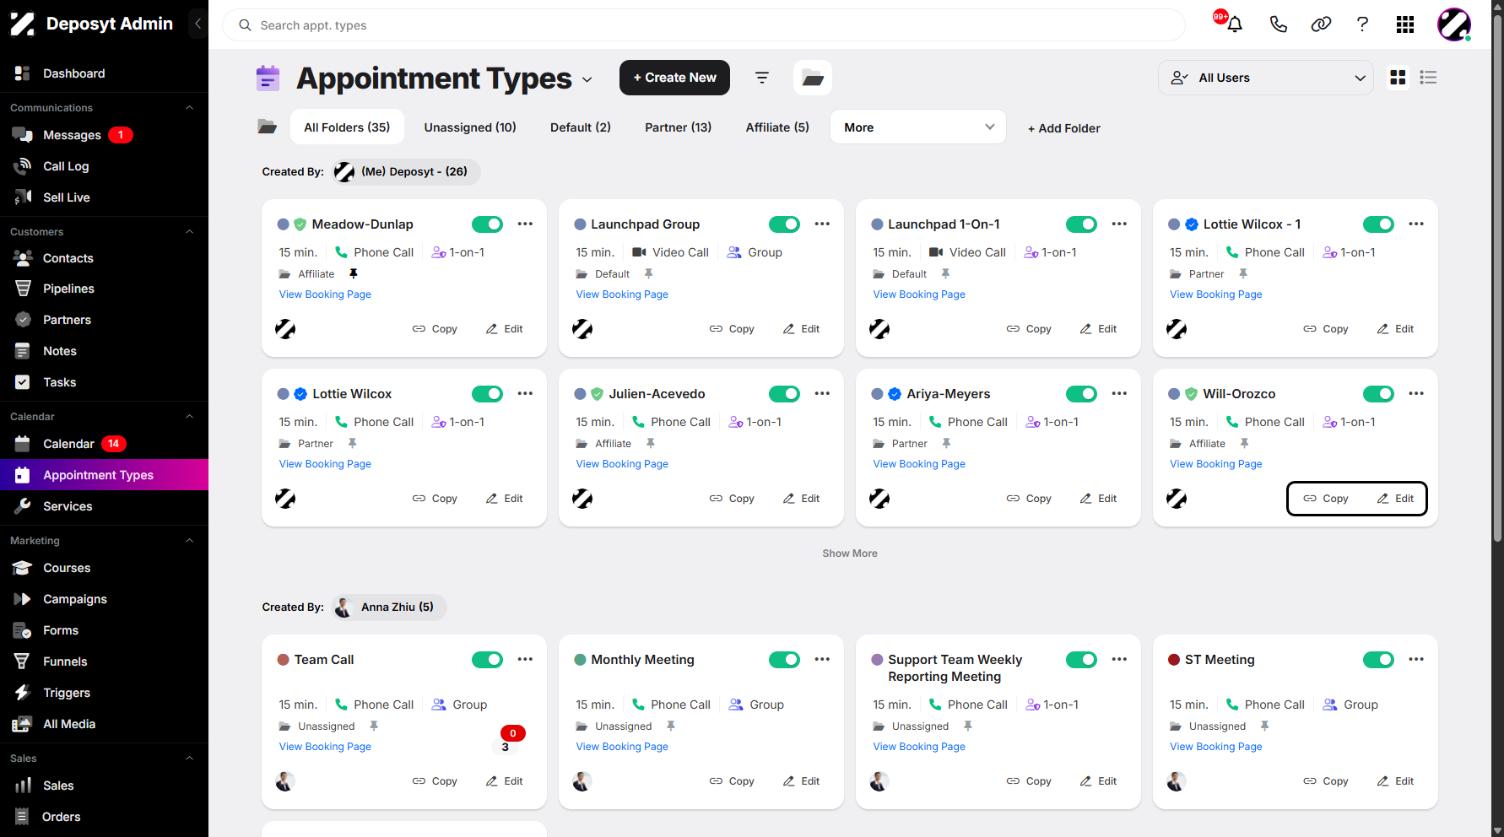Screen dimensions: 1504x837
Task: Click the filter icon next to Create New
Action: click(762, 78)
